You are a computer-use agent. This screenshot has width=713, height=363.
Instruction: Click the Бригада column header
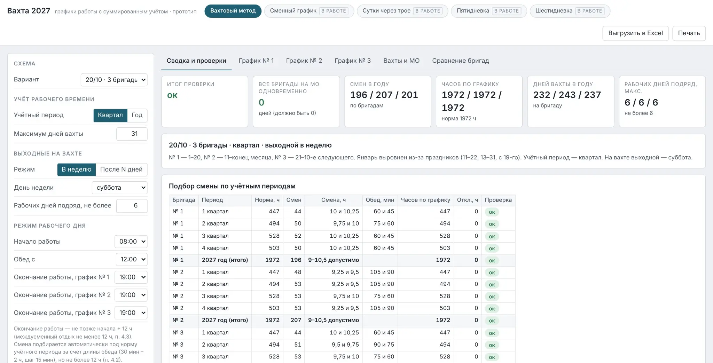click(x=184, y=200)
